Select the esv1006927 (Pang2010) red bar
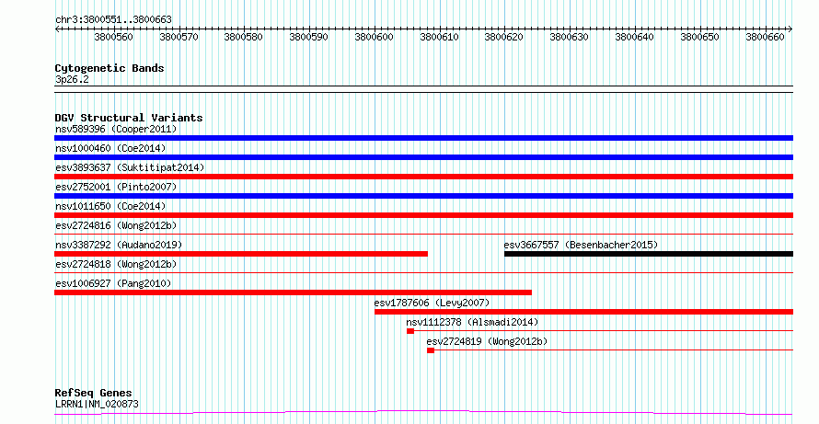819x424 pixels. coord(293,292)
